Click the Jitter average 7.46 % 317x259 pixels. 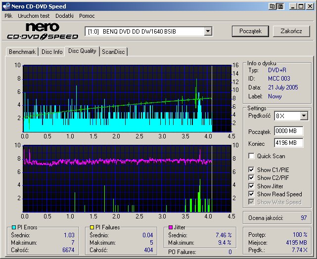(224, 235)
